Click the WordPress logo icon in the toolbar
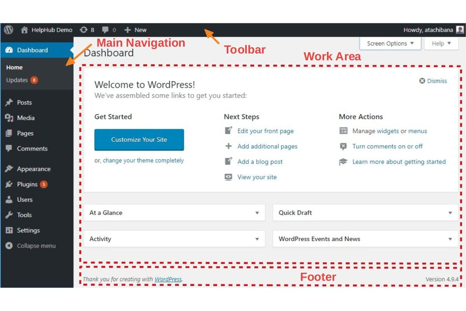This screenshot has height=311, width=466. point(9,30)
